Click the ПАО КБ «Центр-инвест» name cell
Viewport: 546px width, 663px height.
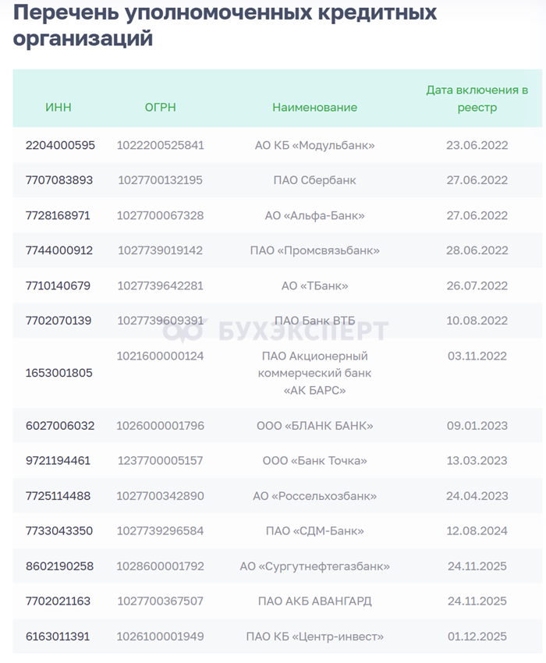point(314,636)
